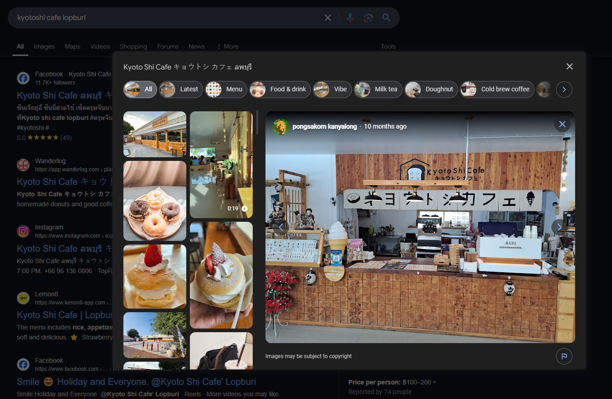Open Google Lens image search
Viewport: 612px width, 399px height.
(x=368, y=18)
